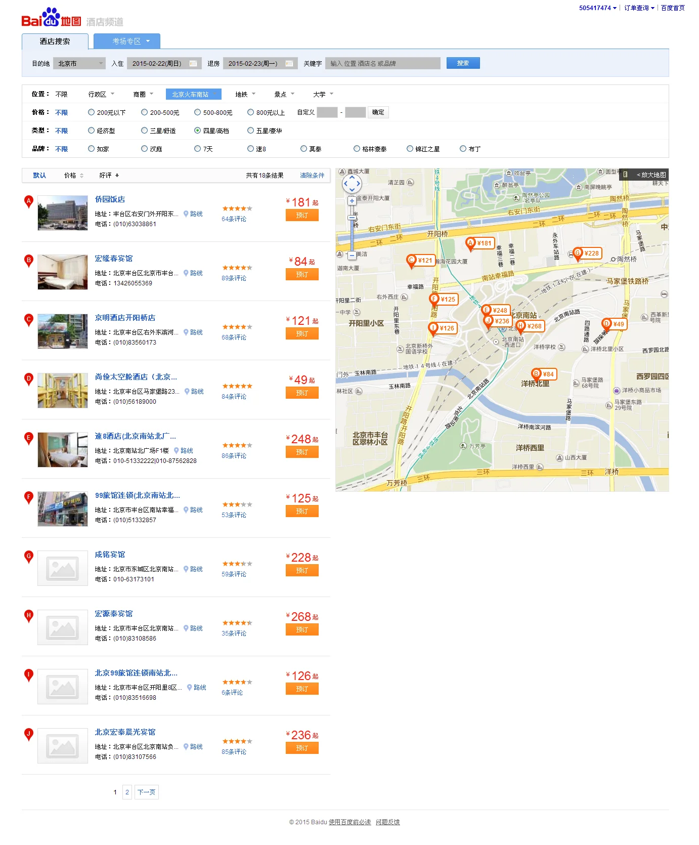Viewport: 699px width, 845px height.
Task: Click the Baidu Maps logo
Action: pyautogui.click(x=51, y=18)
